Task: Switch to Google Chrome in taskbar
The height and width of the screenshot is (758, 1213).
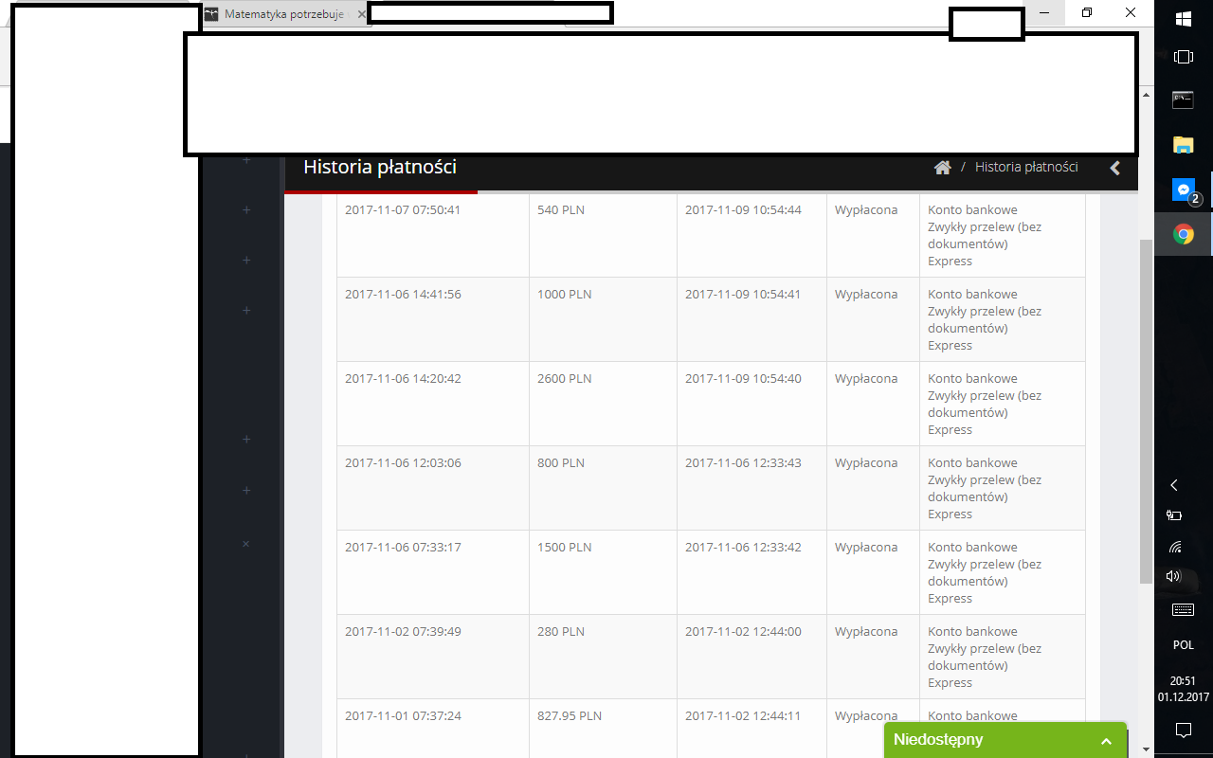Action: 1183,234
